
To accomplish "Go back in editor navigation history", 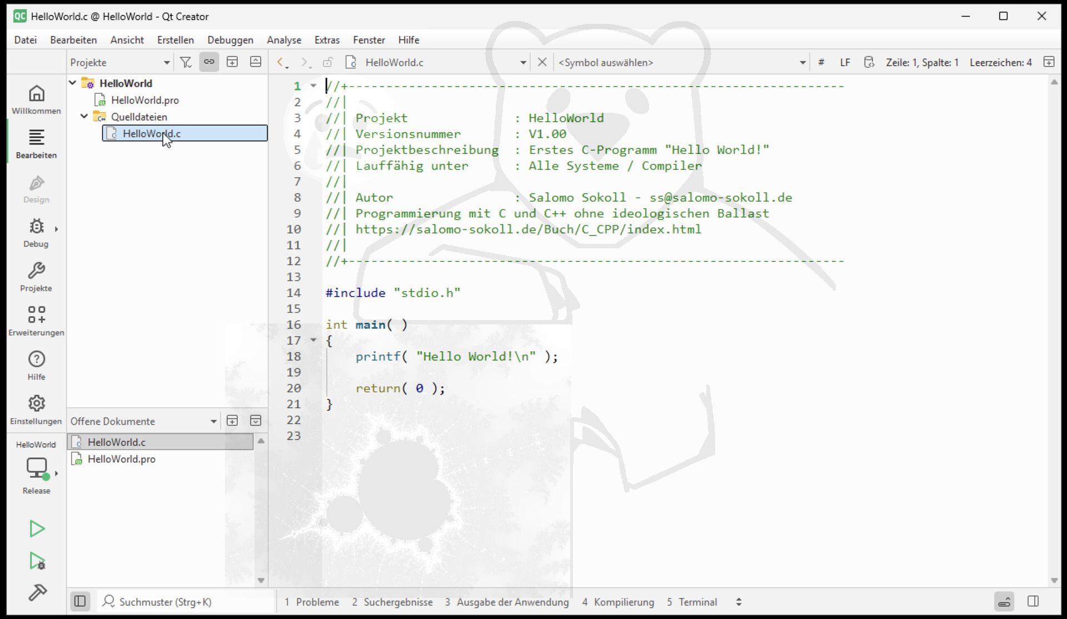I will pos(282,63).
